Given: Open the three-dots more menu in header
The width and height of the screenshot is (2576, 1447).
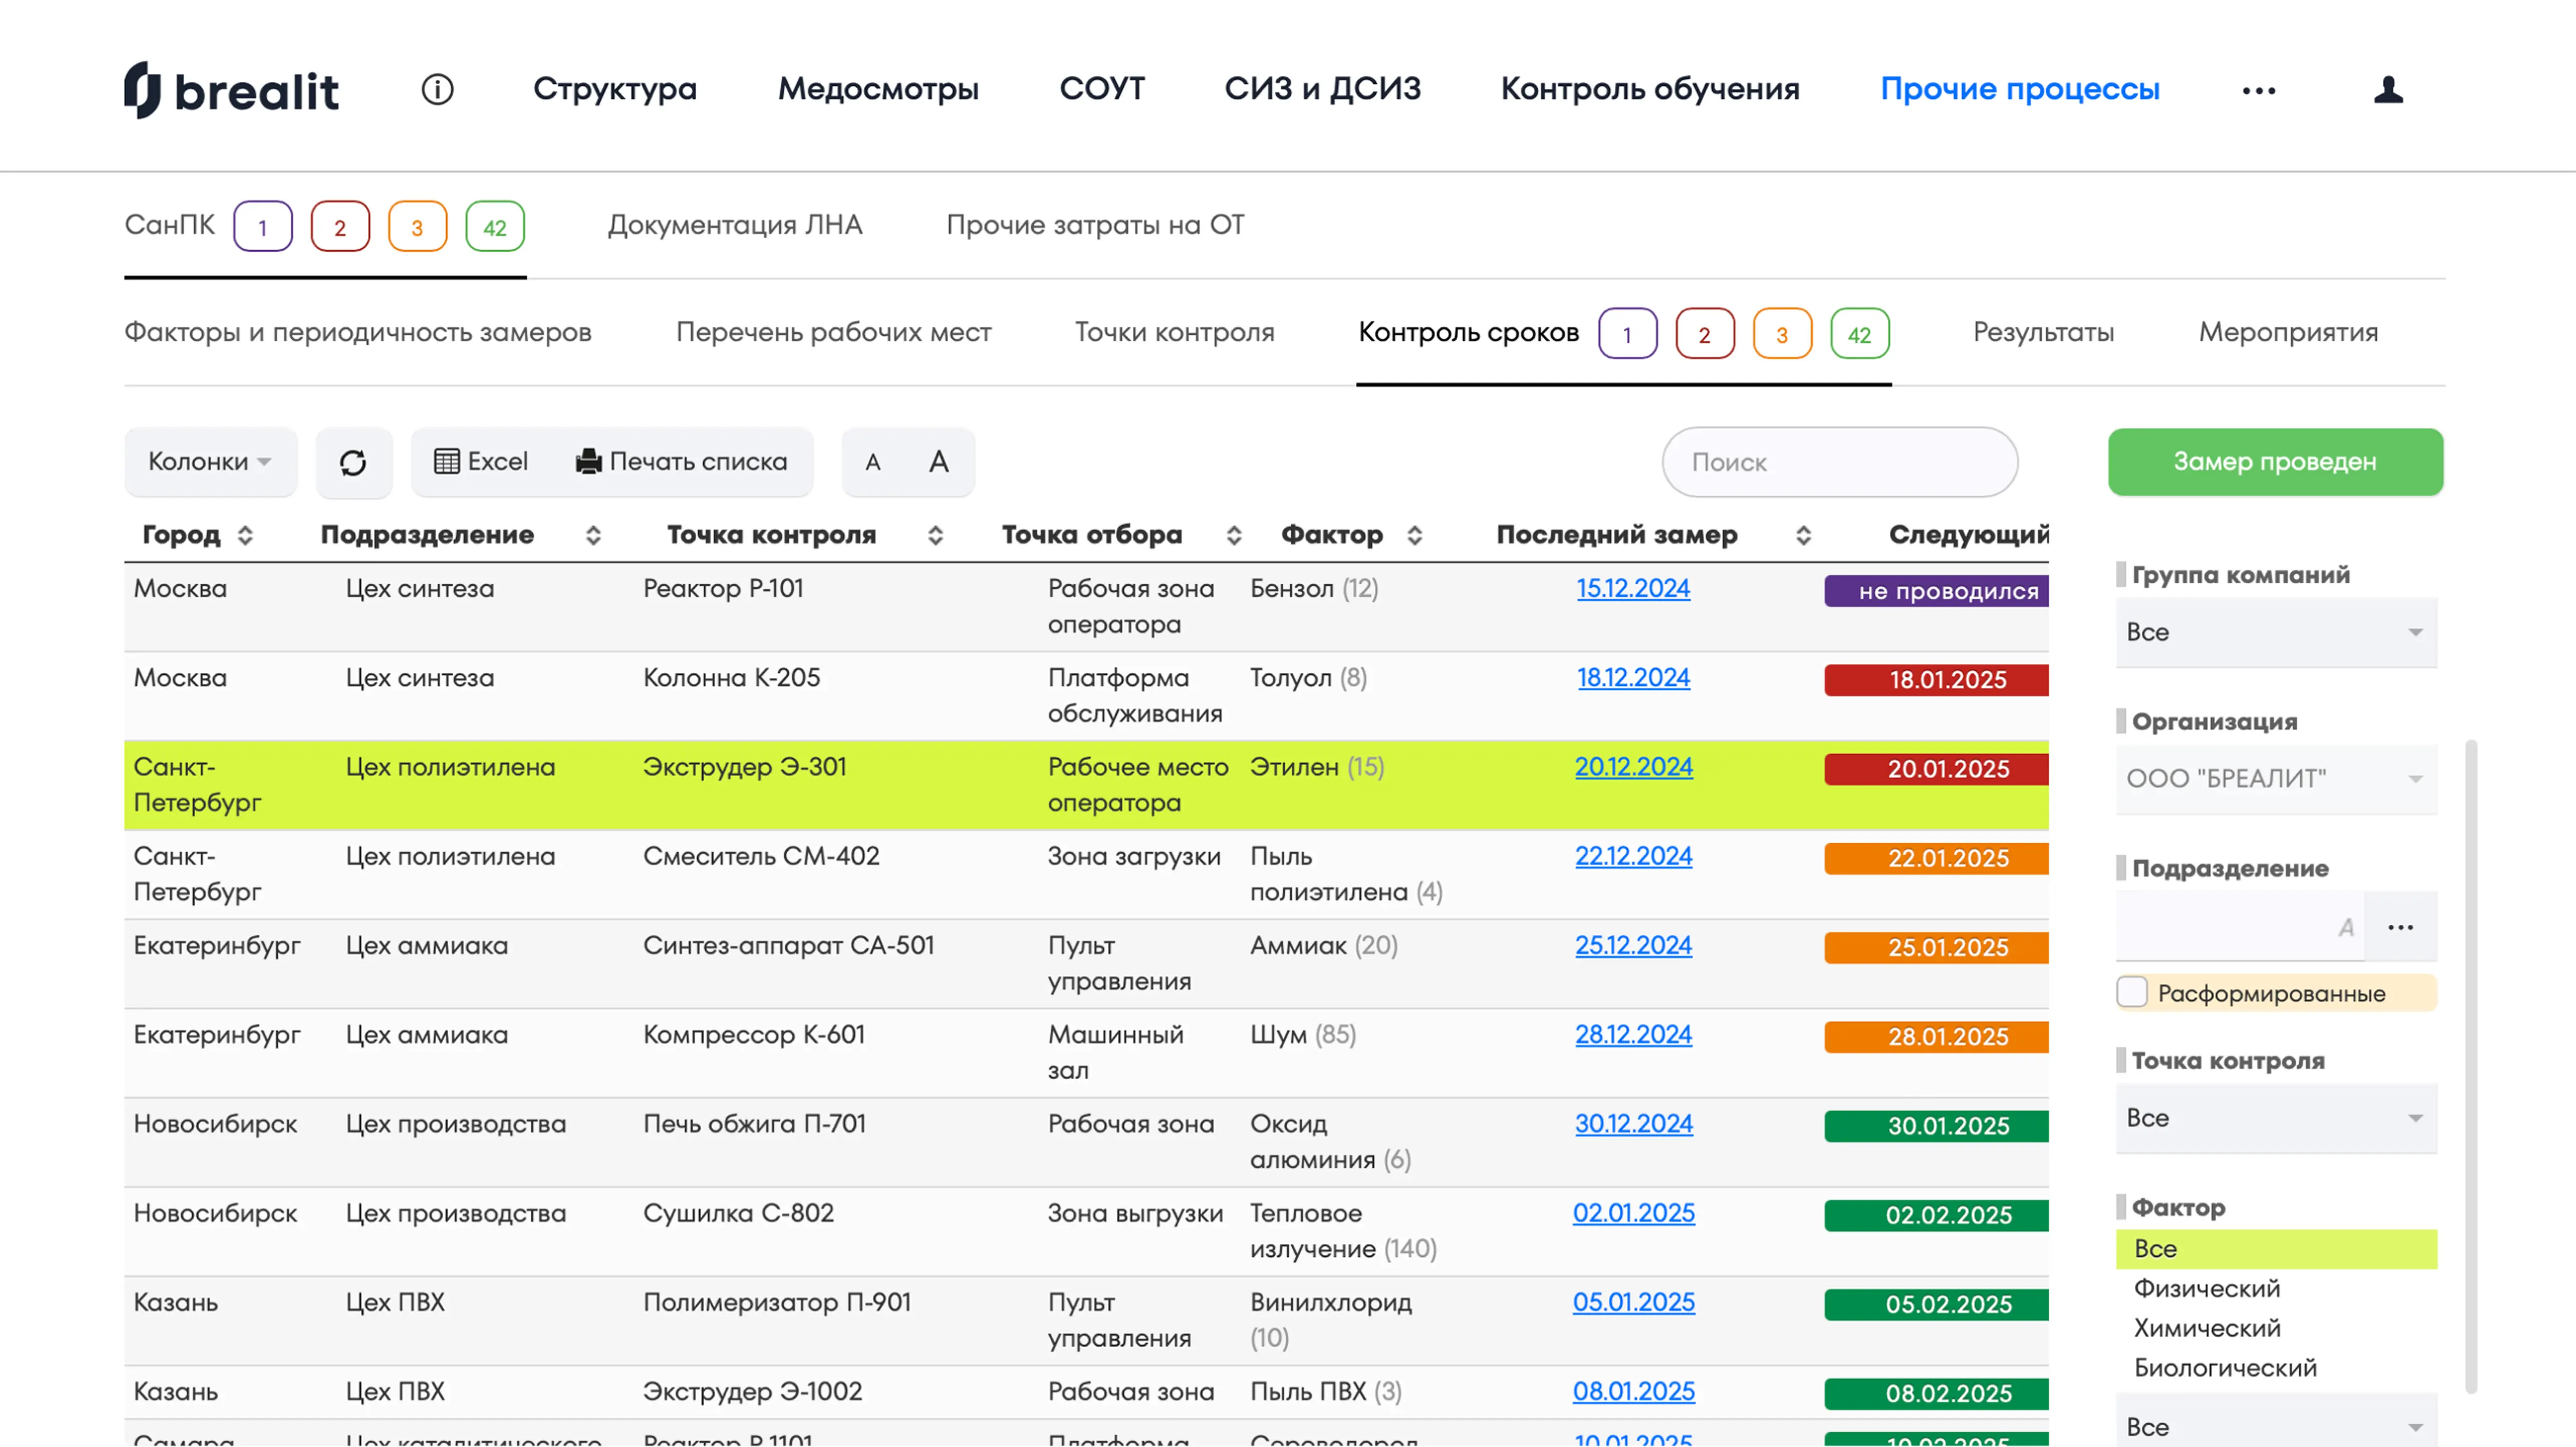Looking at the screenshot, I should (2258, 91).
